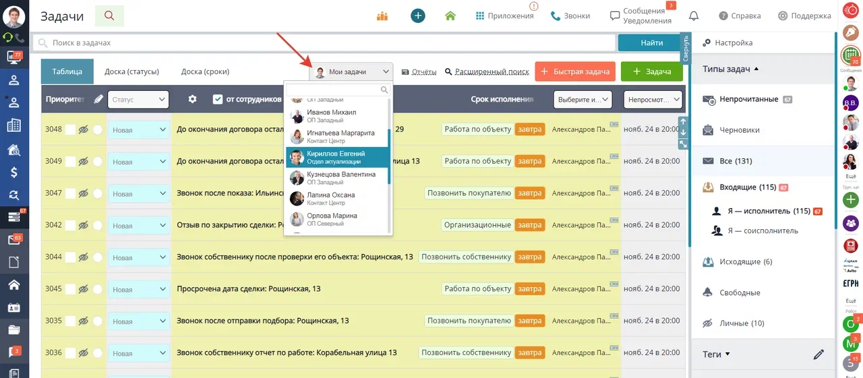Image resolution: width=863 pixels, height=378 pixels.
Task: Open status dropdown for task 3042
Action: (x=139, y=226)
